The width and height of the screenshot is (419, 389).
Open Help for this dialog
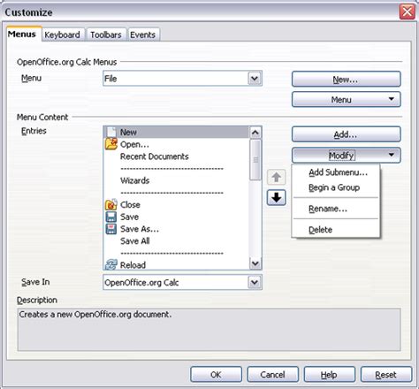330,374
